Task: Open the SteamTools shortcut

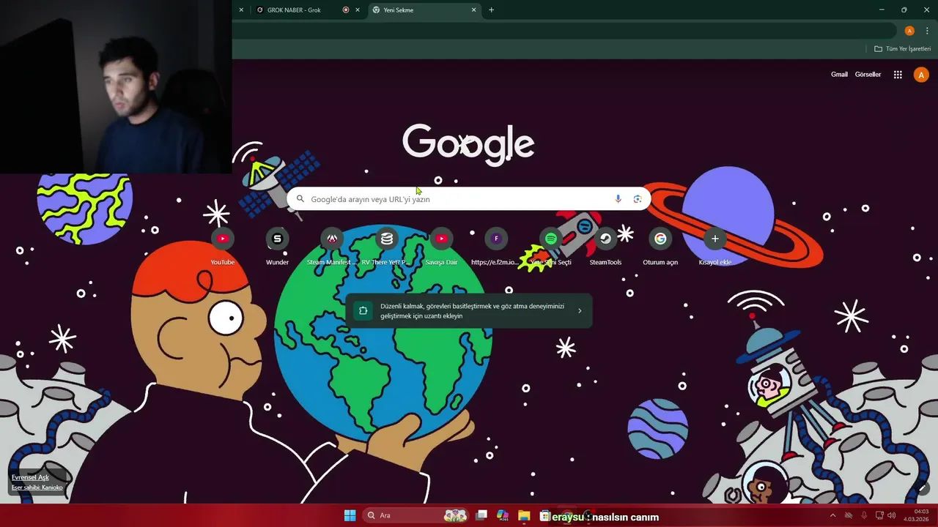Action: (x=605, y=247)
